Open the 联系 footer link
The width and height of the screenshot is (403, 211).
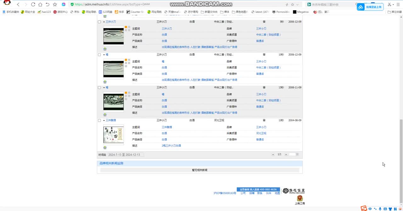260,193
